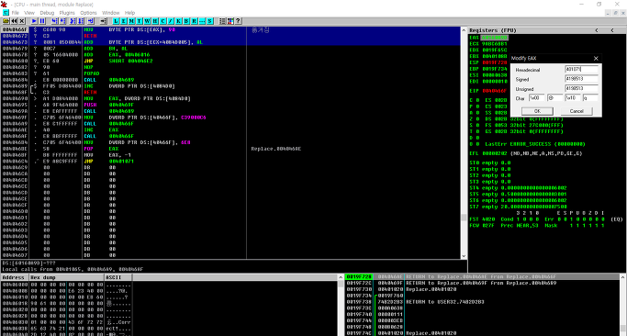Pause execution with the pause icon
The width and height of the screenshot is (627, 336).
(x=42, y=21)
